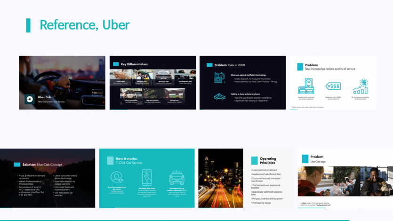Select 'Modern and fuel-efficient fleet' bullet
Screen dimensions: 393x221
[x=266, y=174]
